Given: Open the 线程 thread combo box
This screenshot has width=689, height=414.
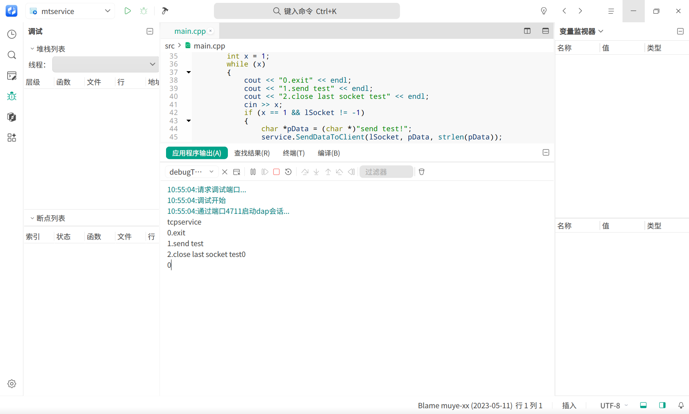Looking at the screenshot, I should pyautogui.click(x=105, y=64).
